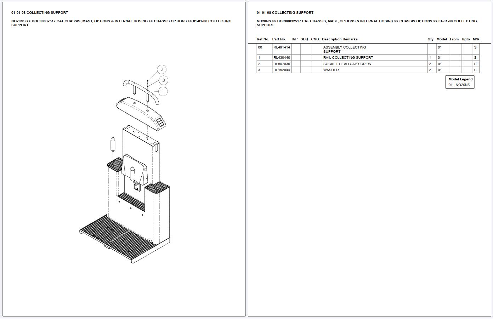Click the WASHER description cell

[374, 70]
